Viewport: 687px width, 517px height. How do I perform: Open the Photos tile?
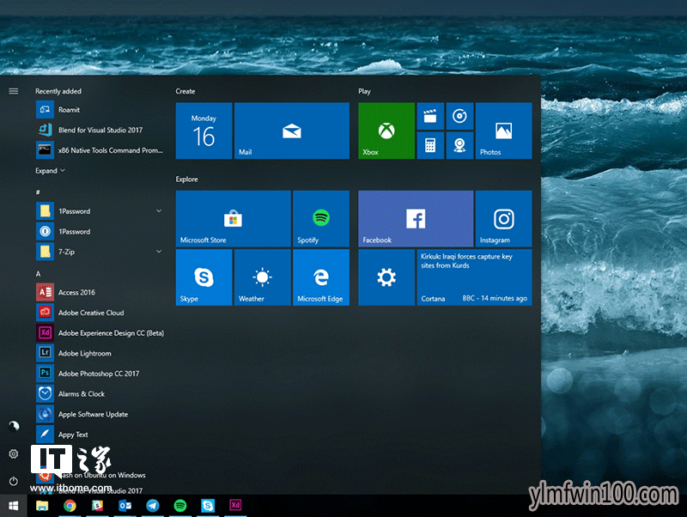point(504,131)
